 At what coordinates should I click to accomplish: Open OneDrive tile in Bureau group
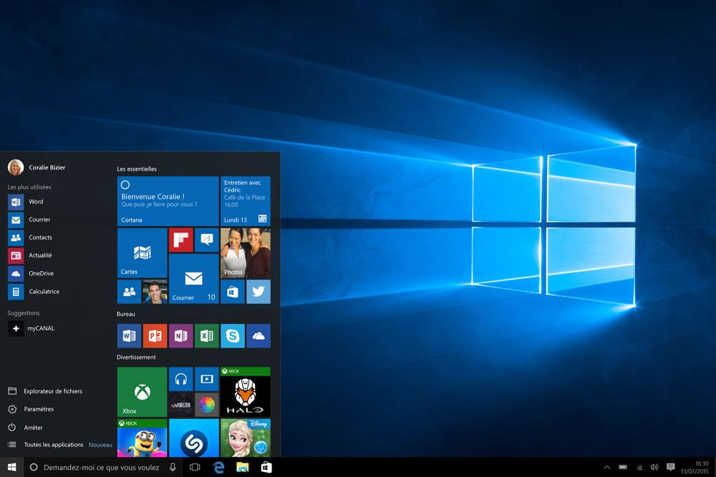[x=258, y=336]
